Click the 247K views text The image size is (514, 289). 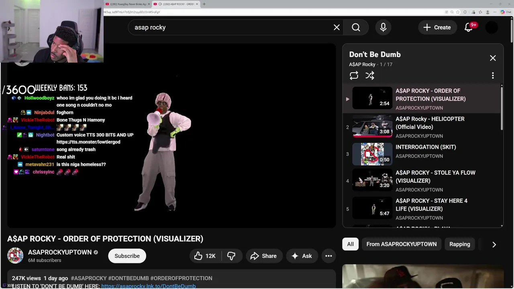click(27, 278)
